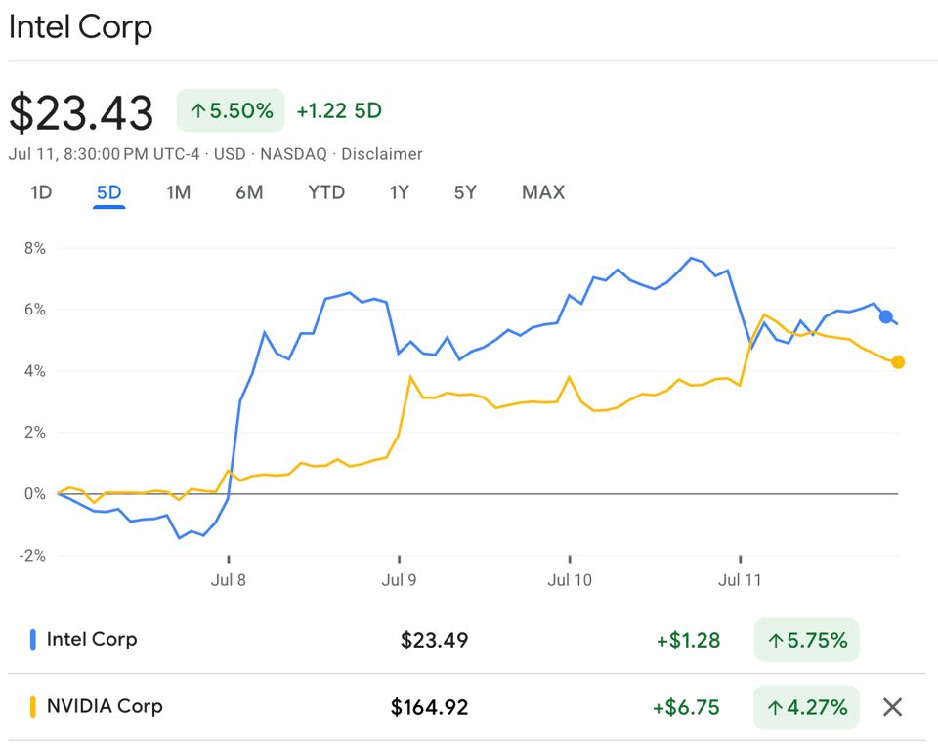Select the 1Y time range tab
This screenshot has height=753, width=938.
tap(399, 192)
